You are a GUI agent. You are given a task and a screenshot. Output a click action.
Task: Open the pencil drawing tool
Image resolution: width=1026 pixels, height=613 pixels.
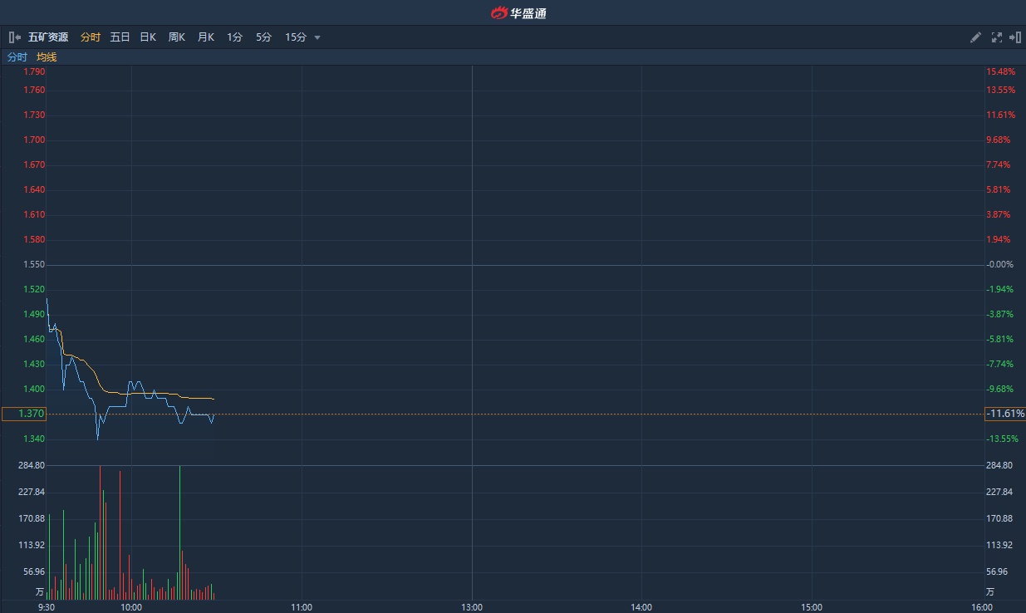click(x=975, y=37)
